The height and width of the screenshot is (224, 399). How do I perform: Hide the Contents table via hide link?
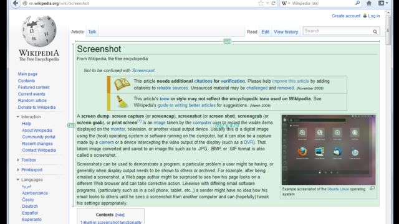point(120,215)
